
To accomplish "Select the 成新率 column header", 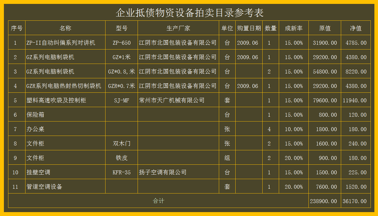I will point(293,28).
